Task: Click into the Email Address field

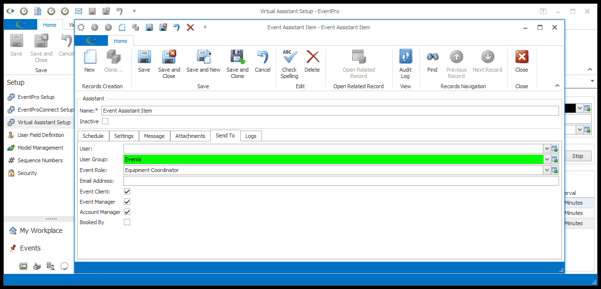Action: click(x=341, y=181)
